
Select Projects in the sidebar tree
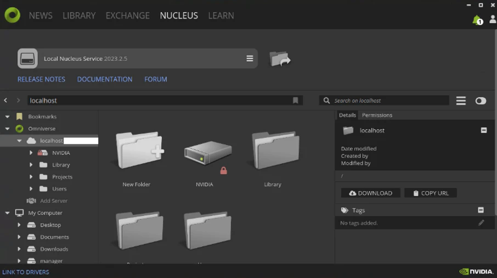(x=62, y=177)
